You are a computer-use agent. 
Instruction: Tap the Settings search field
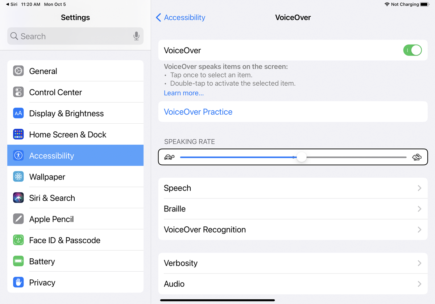[75, 36]
